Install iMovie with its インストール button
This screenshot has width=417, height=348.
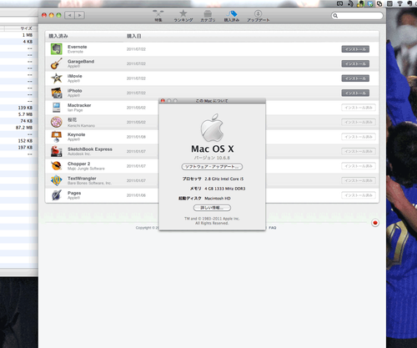[x=355, y=78]
